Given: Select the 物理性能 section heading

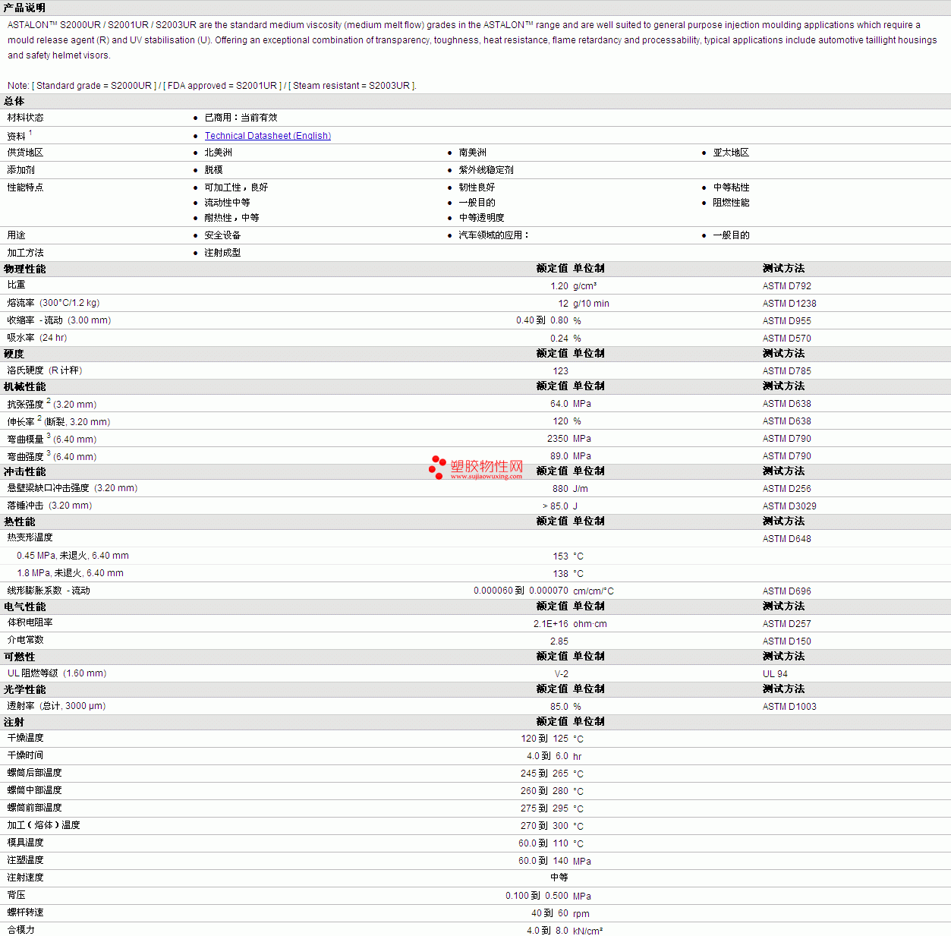Looking at the screenshot, I should point(24,269).
